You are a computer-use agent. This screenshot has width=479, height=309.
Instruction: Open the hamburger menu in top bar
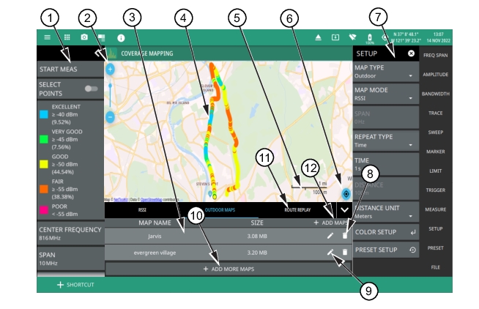(48, 37)
